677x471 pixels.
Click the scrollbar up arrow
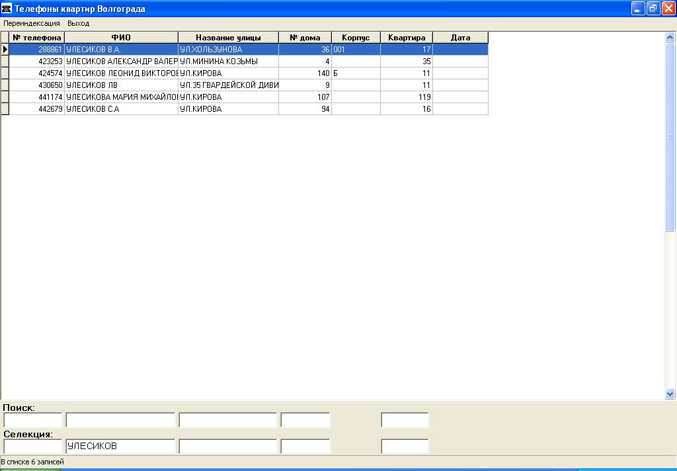pyautogui.click(x=670, y=38)
